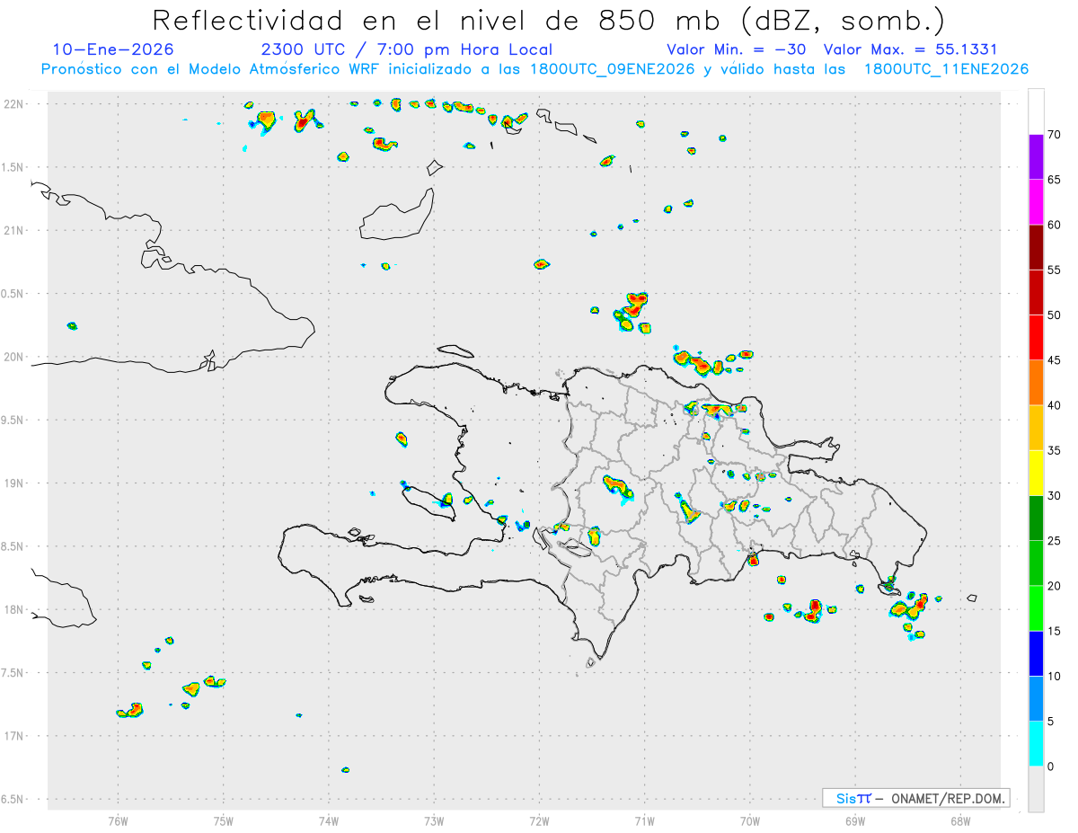Click the colorbar tick label "50"
The height and width of the screenshot is (833, 1078).
[x=1054, y=315]
